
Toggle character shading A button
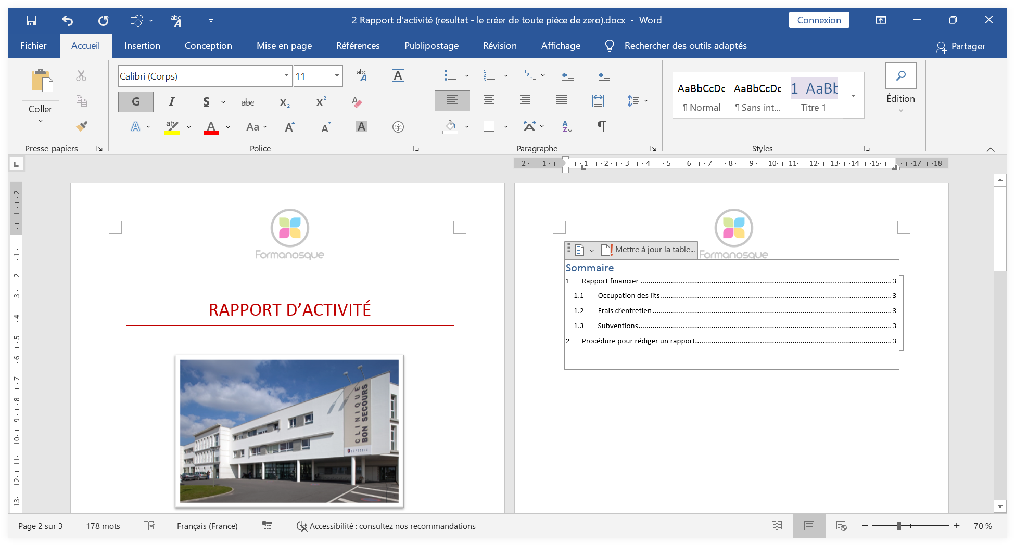coord(361,127)
